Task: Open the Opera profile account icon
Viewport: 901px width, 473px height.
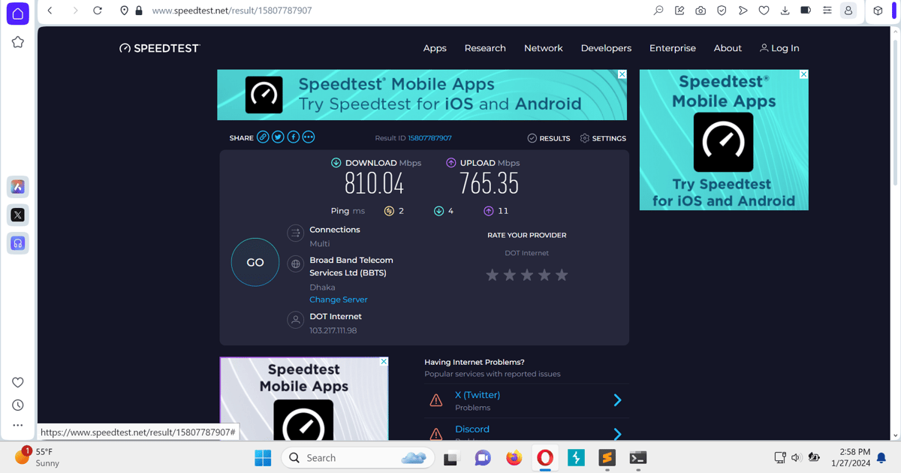Action: tap(848, 11)
